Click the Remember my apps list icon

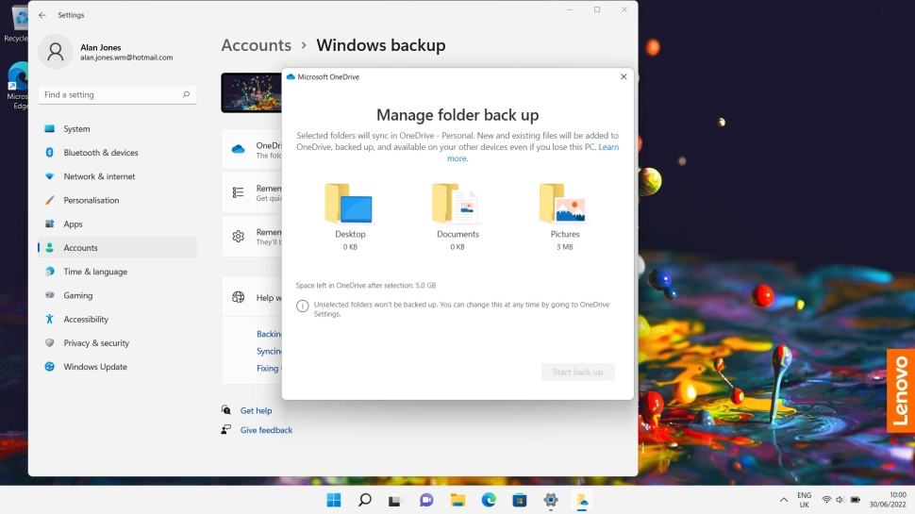point(238,192)
